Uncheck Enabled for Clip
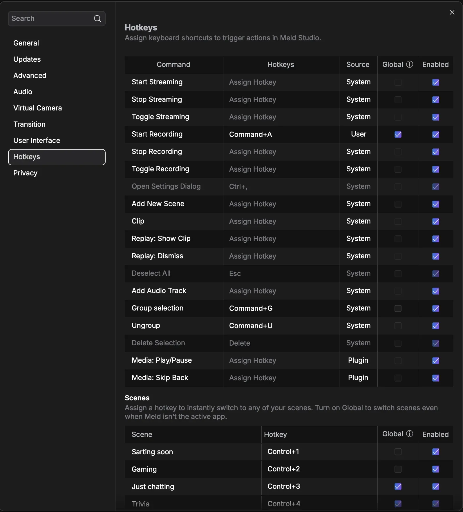 pyautogui.click(x=436, y=221)
